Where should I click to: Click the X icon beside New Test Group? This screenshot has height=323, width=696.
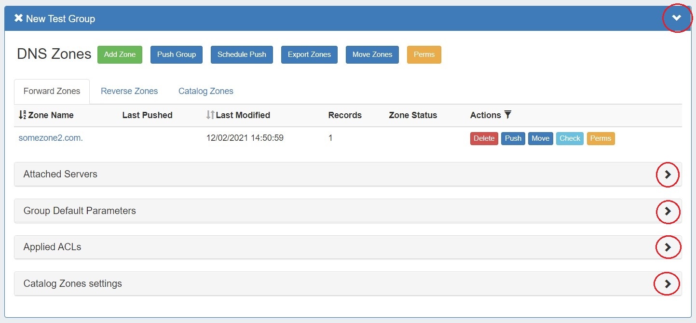(18, 19)
